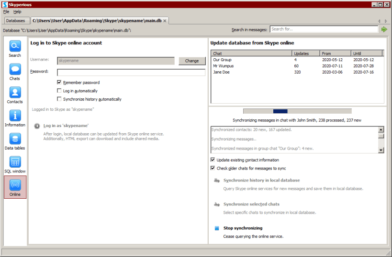Click 'Logged in to Skype as' status text
The width and height of the screenshot is (392, 257).
click(63, 109)
